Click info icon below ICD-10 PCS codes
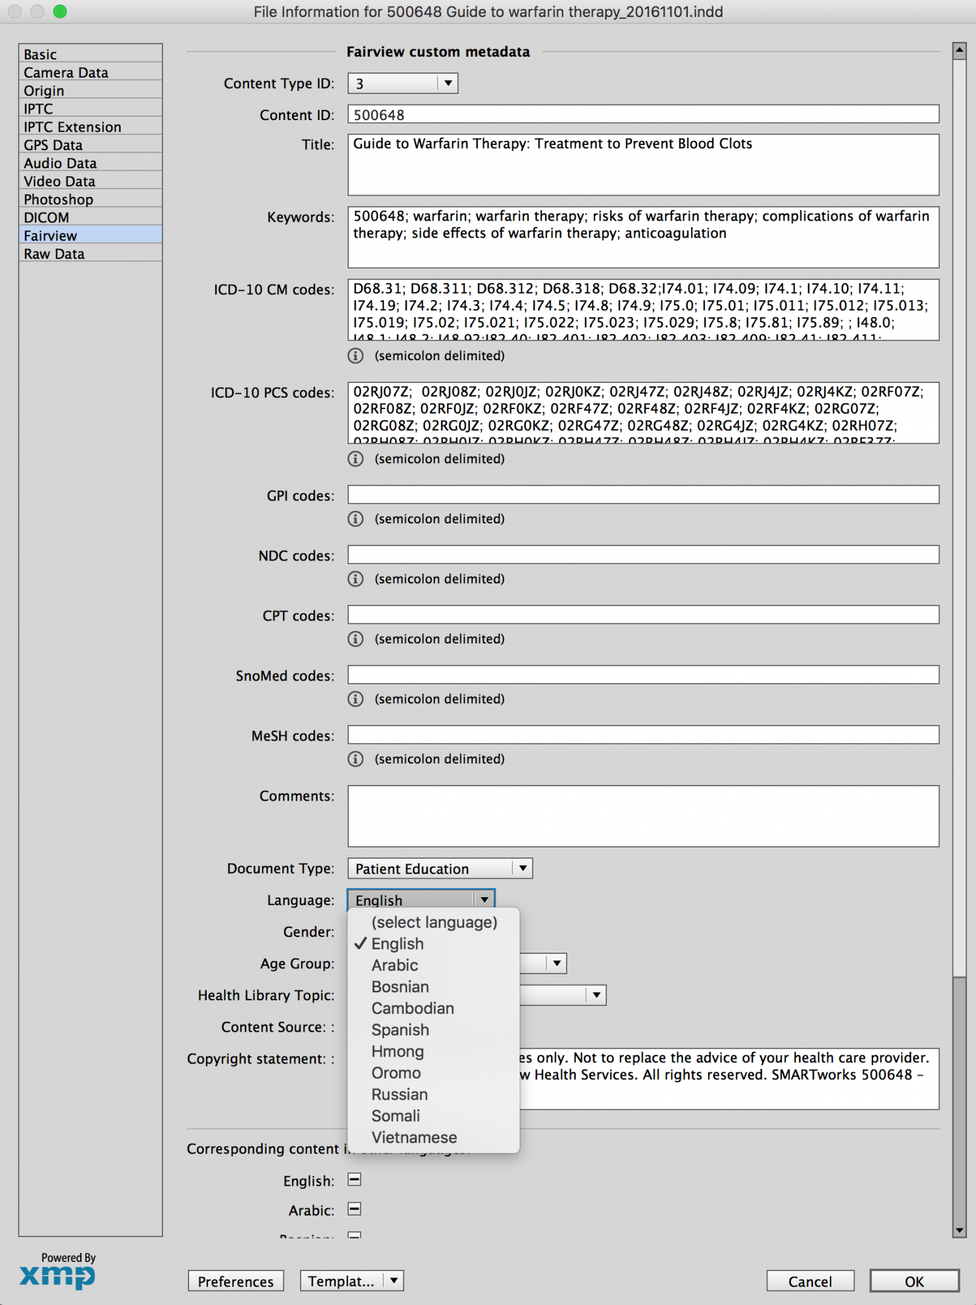Screen dimensions: 976x1305 [x=355, y=459]
